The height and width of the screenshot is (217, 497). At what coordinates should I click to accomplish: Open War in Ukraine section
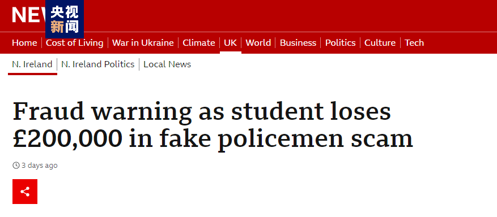143,42
